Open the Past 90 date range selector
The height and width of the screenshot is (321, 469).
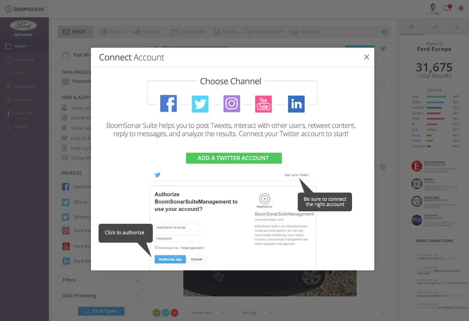[76, 55]
